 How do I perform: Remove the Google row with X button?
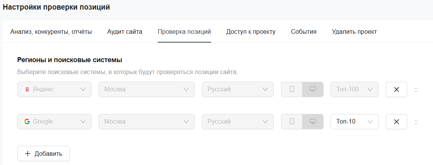click(396, 122)
